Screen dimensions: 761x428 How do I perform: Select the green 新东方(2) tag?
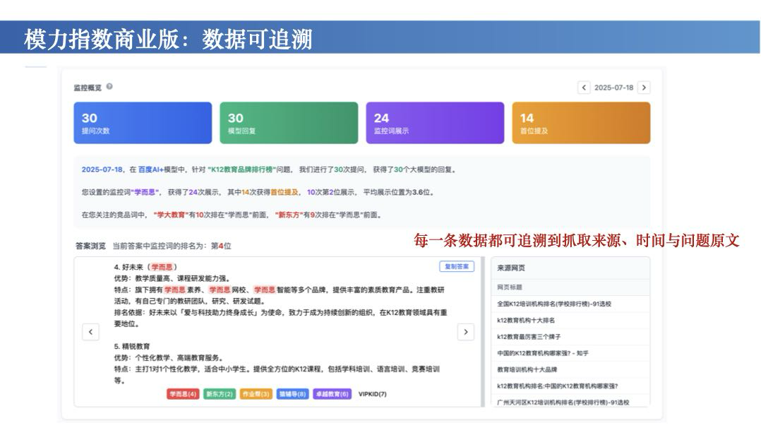pyautogui.click(x=220, y=394)
